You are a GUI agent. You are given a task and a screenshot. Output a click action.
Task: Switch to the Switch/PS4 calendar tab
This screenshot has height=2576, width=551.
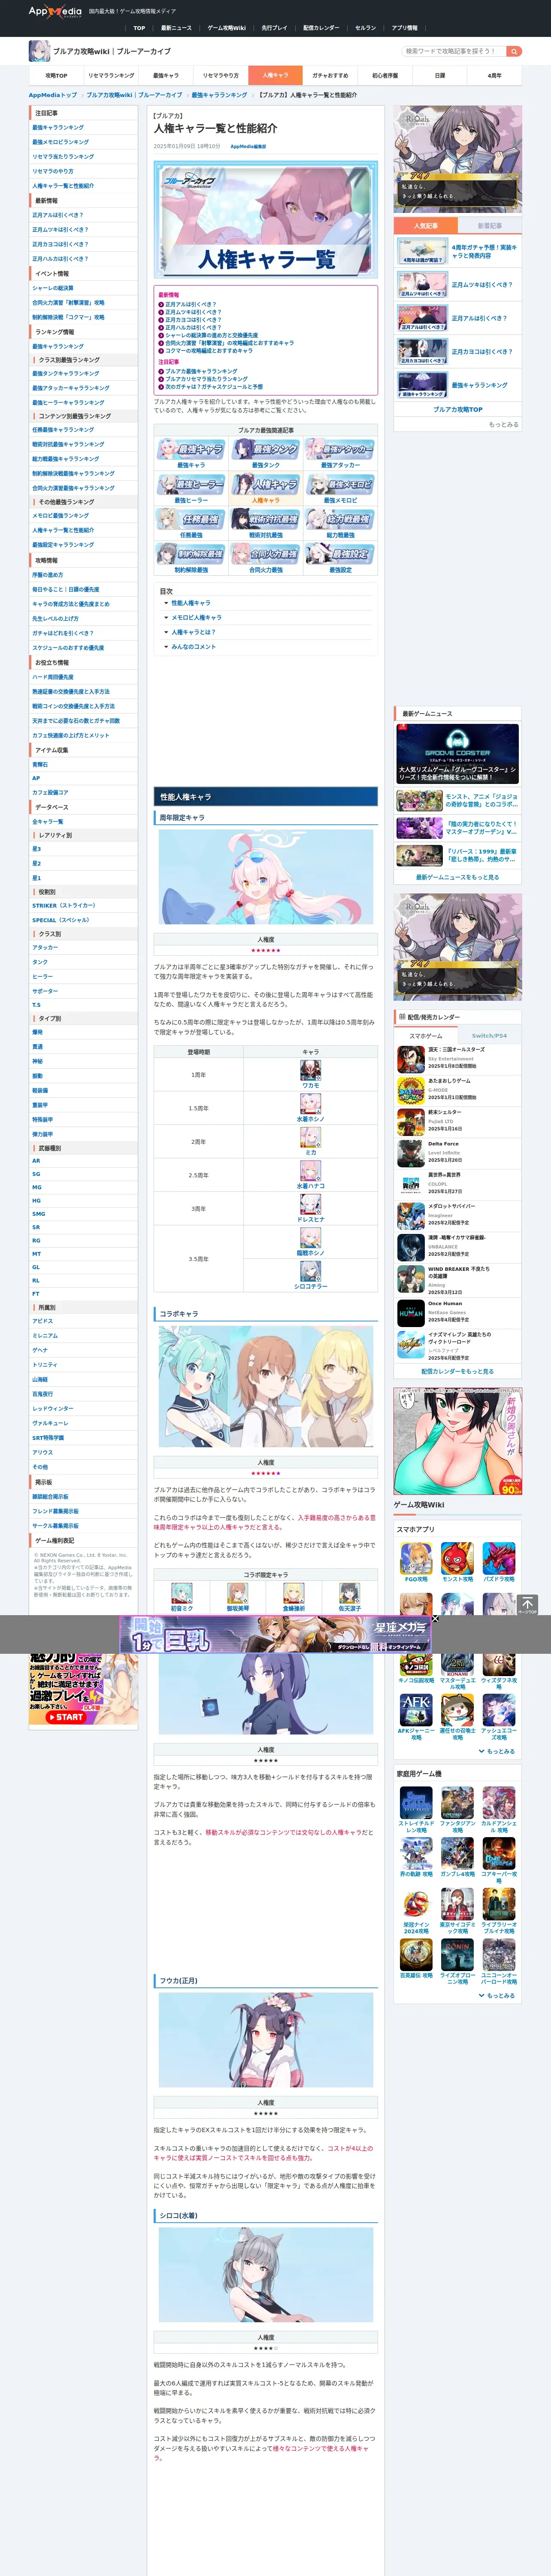click(490, 1036)
